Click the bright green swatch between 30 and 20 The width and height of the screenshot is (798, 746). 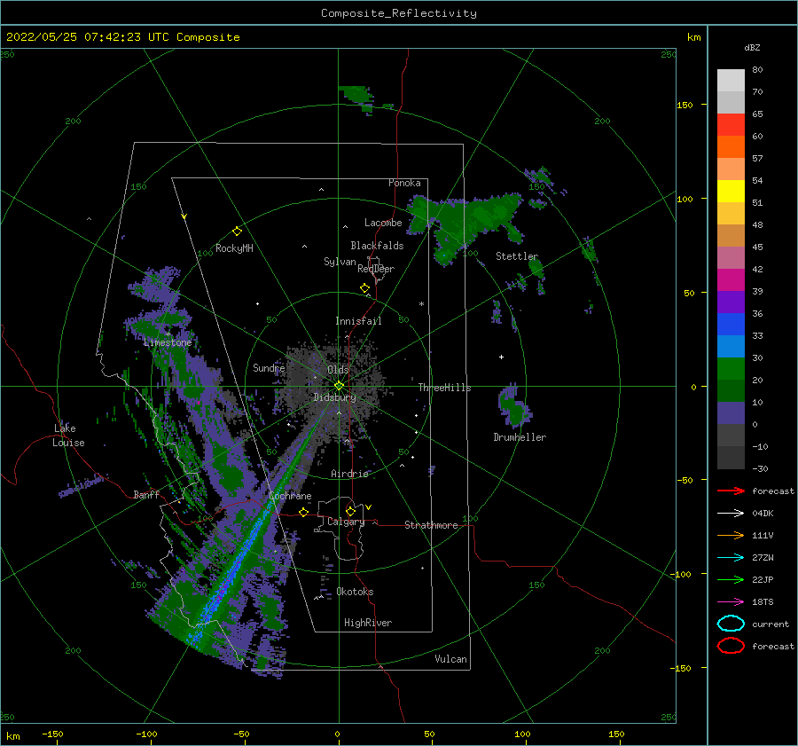[x=731, y=368]
